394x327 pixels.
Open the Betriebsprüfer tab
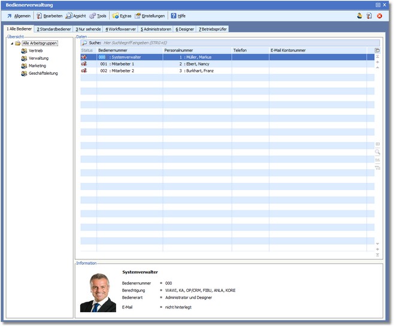pyautogui.click(x=212, y=29)
